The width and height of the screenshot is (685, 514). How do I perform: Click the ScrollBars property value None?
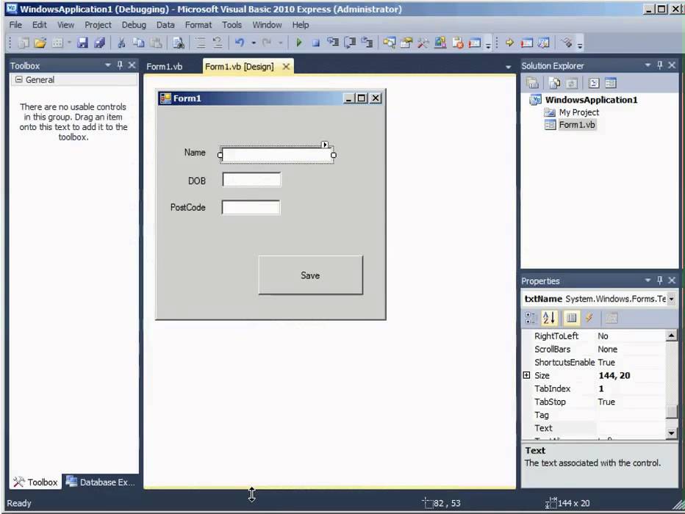607,349
